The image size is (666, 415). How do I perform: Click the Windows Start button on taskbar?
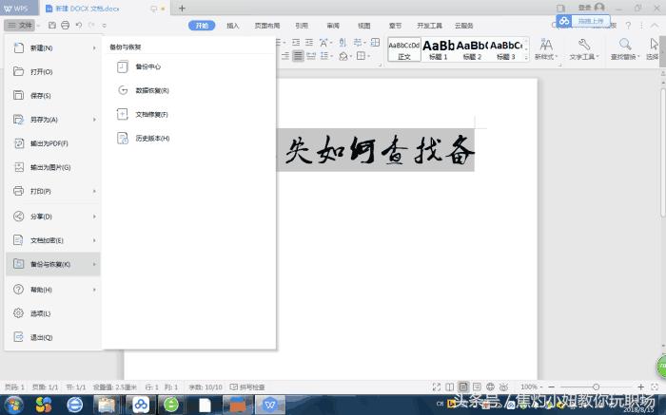pyautogui.click(x=13, y=405)
